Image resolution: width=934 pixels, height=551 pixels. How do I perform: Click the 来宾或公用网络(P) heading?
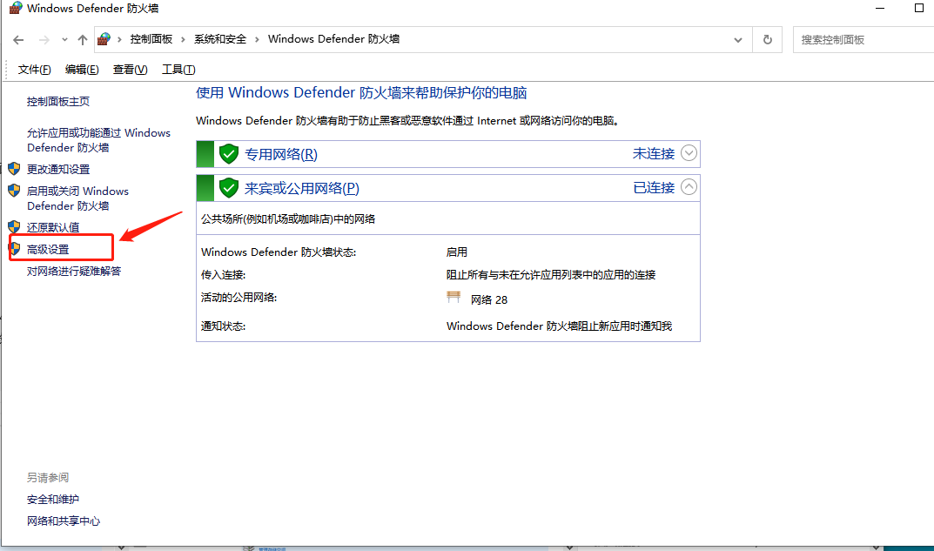click(302, 189)
